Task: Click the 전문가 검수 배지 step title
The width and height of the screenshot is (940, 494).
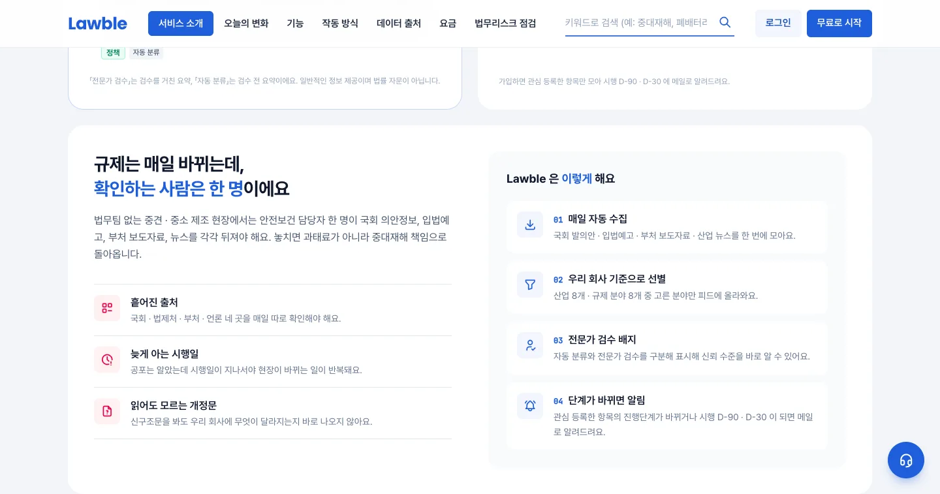Action: 602,339
